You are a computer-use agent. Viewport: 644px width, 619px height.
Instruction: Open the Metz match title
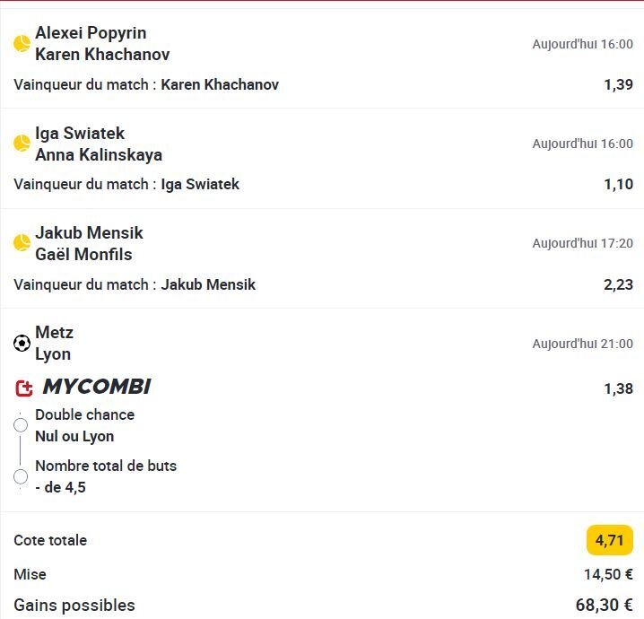pyautogui.click(x=54, y=332)
